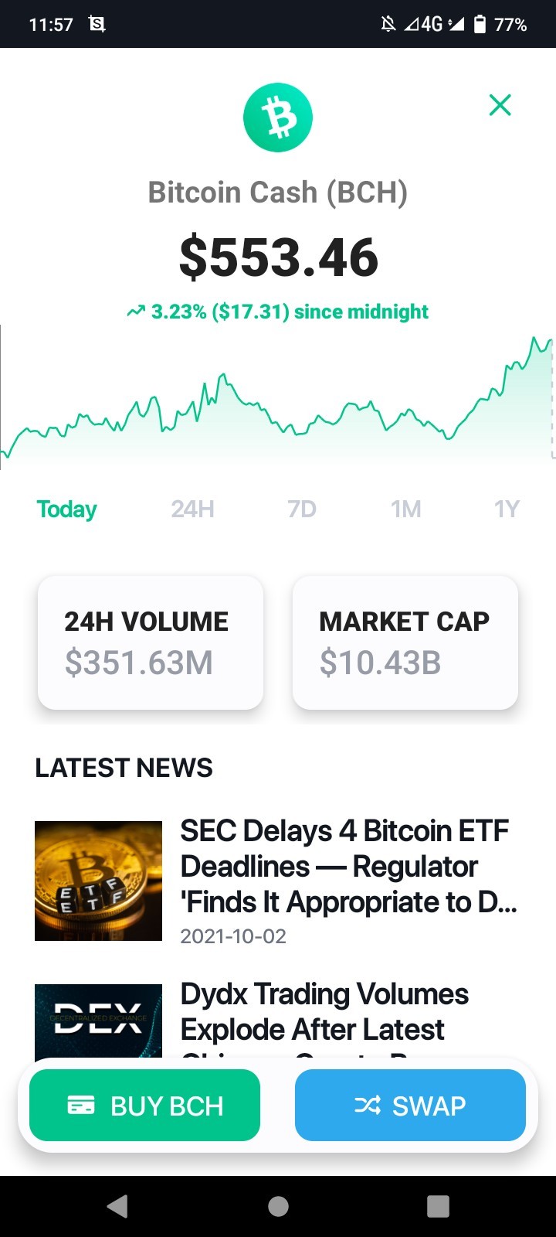
Task: Tap the green trend arrow icon
Action: (x=136, y=312)
